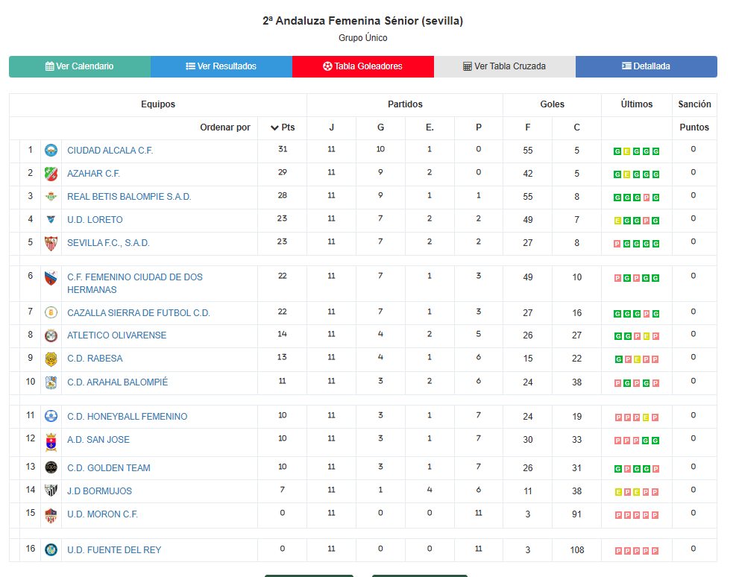Screen dimensions: 739x577
Task: Click the page title 2ª Andaluza Femenina Sénior
Action: pyautogui.click(x=363, y=21)
